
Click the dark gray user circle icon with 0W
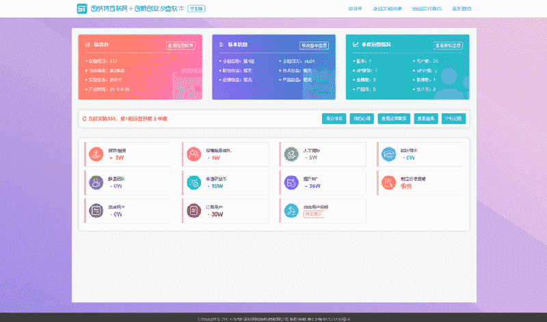coord(96,211)
